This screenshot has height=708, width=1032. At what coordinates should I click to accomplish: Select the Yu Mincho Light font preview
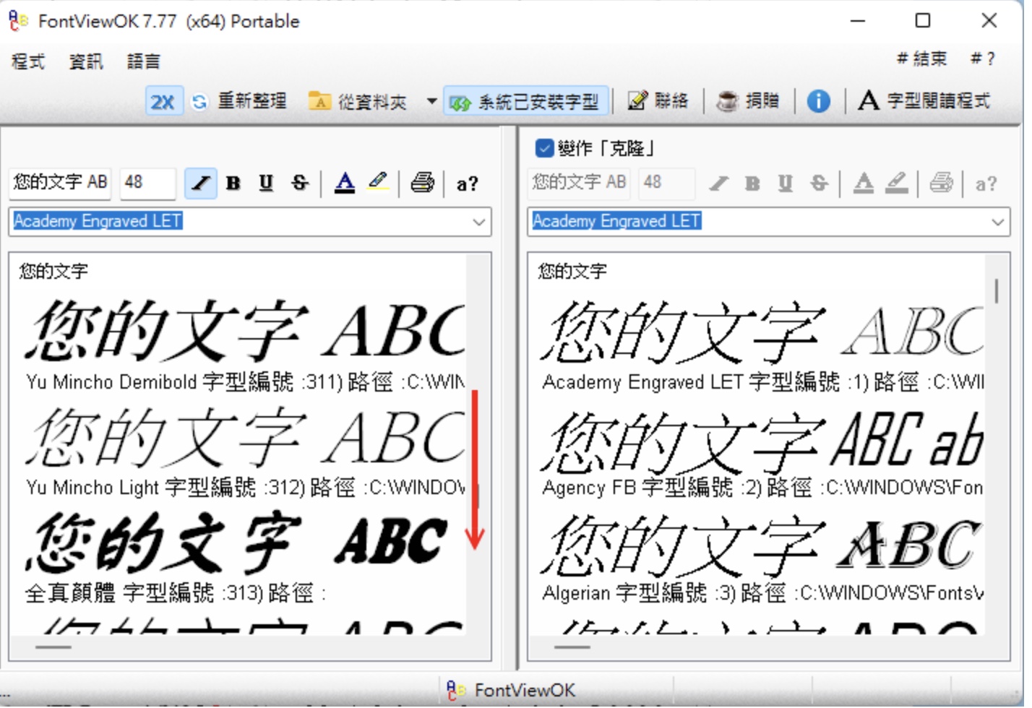(x=246, y=438)
